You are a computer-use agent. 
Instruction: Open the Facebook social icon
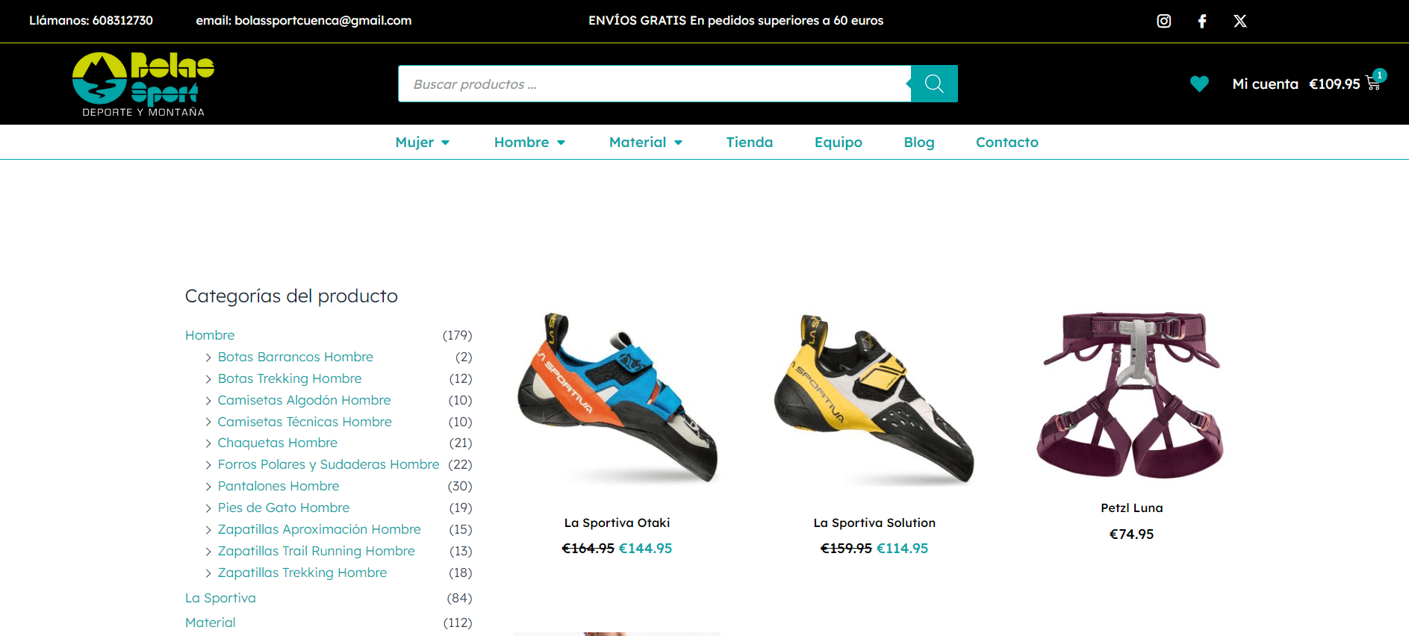click(1202, 21)
